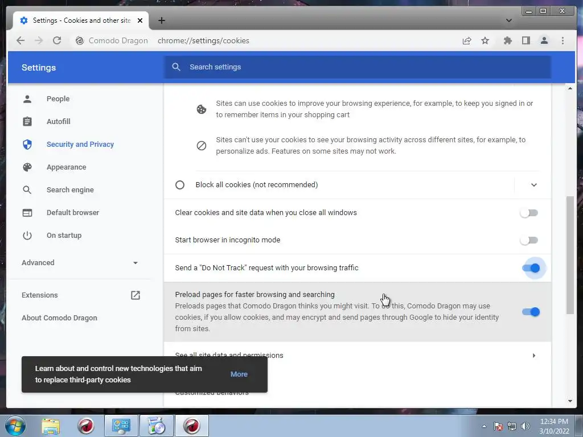This screenshot has width=583, height=437.
Task: Open See all site data and permissions
Action: tap(358, 355)
